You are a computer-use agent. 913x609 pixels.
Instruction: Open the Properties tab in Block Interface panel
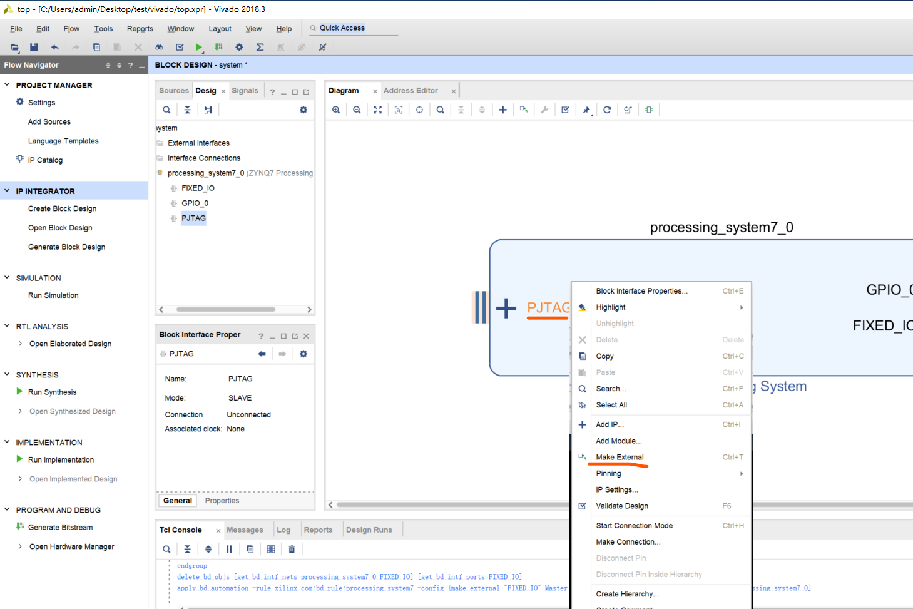pyautogui.click(x=222, y=501)
